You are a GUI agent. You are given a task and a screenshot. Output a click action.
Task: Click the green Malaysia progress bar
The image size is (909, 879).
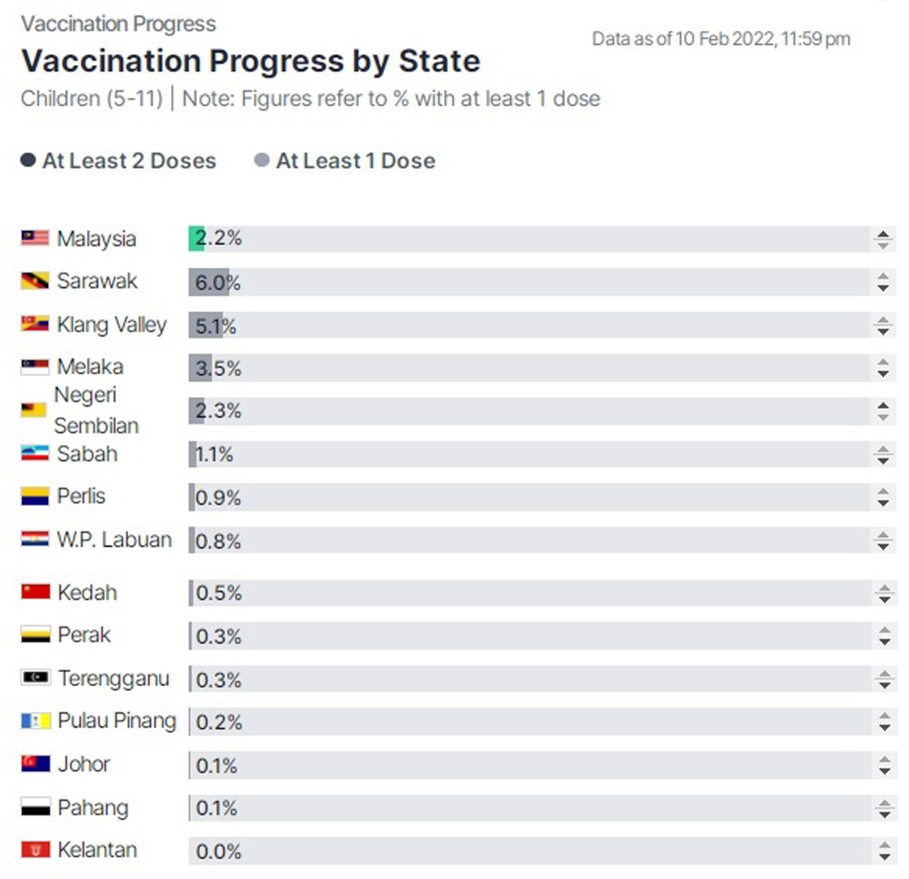tap(196, 238)
